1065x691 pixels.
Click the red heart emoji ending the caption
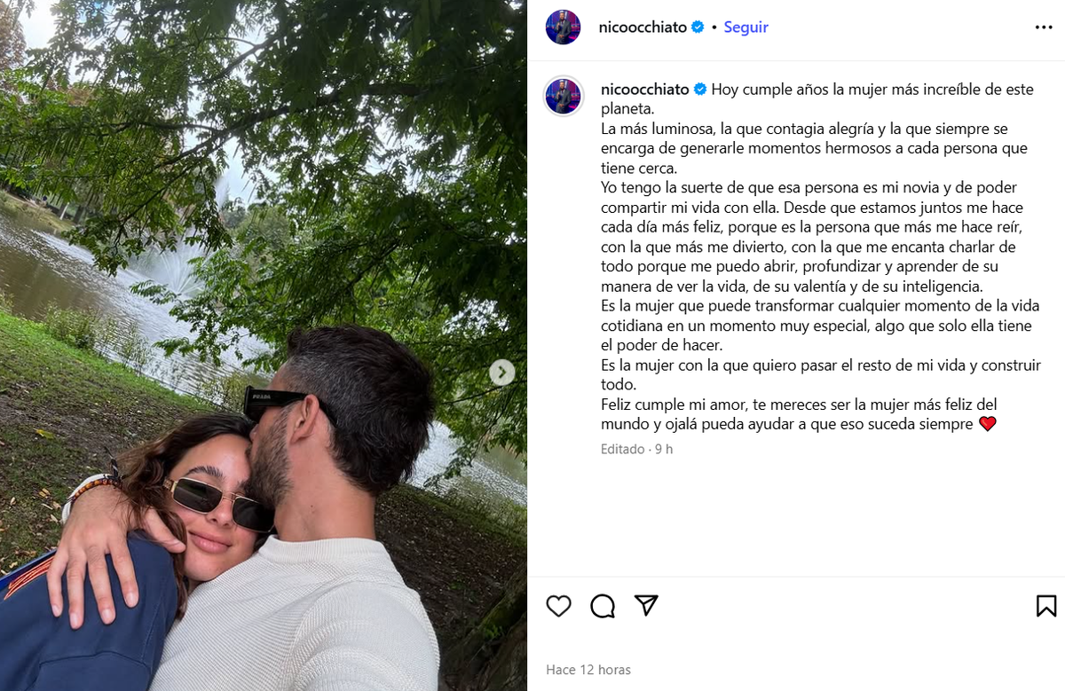click(987, 424)
